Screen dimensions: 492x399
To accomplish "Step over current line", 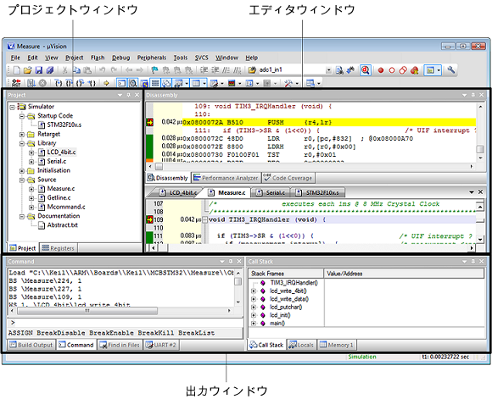I will (x=69, y=83).
